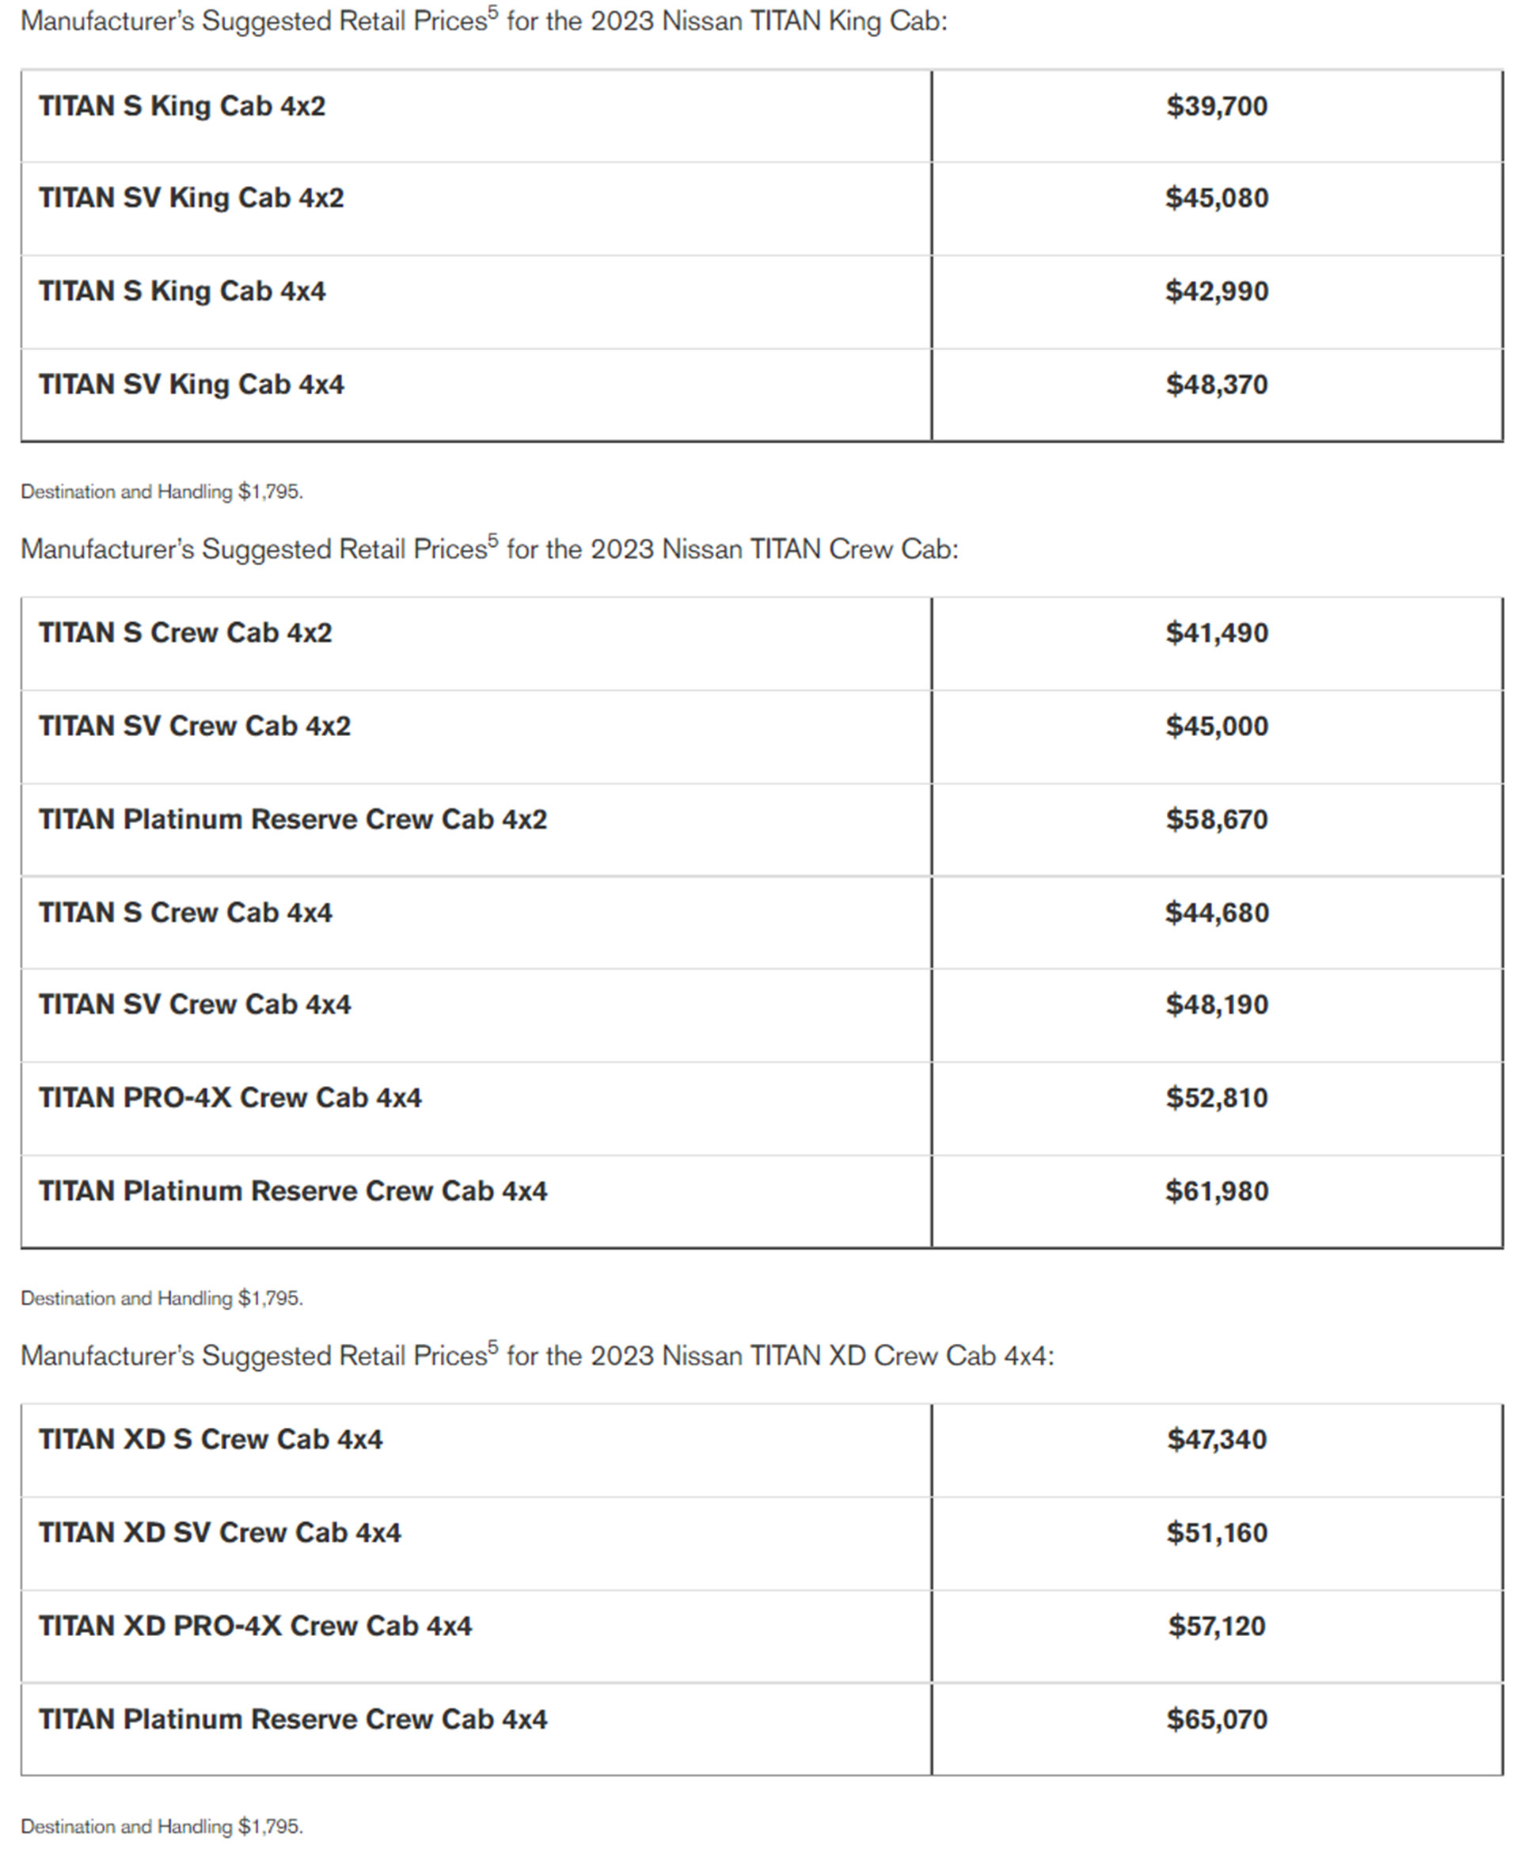Select TITAN SV King Cab 4x4 model name
This screenshot has width=1520, height=1849.
coord(191,385)
